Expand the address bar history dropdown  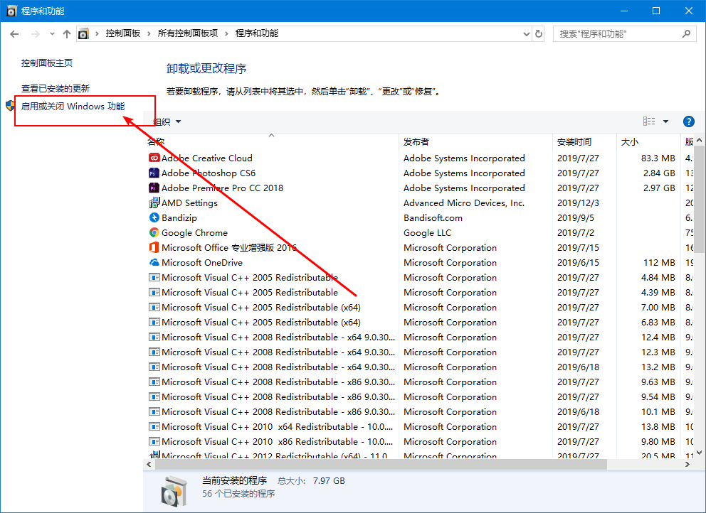click(x=526, y=33)
